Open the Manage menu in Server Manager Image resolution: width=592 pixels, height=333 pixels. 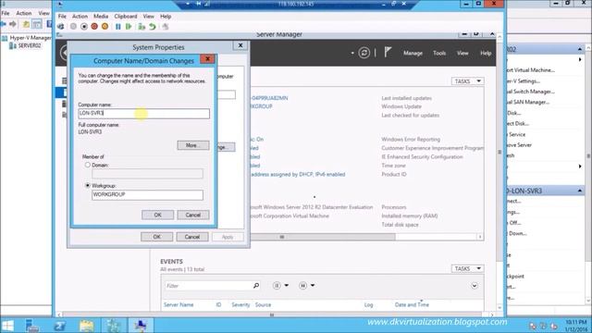pos(413,54)
